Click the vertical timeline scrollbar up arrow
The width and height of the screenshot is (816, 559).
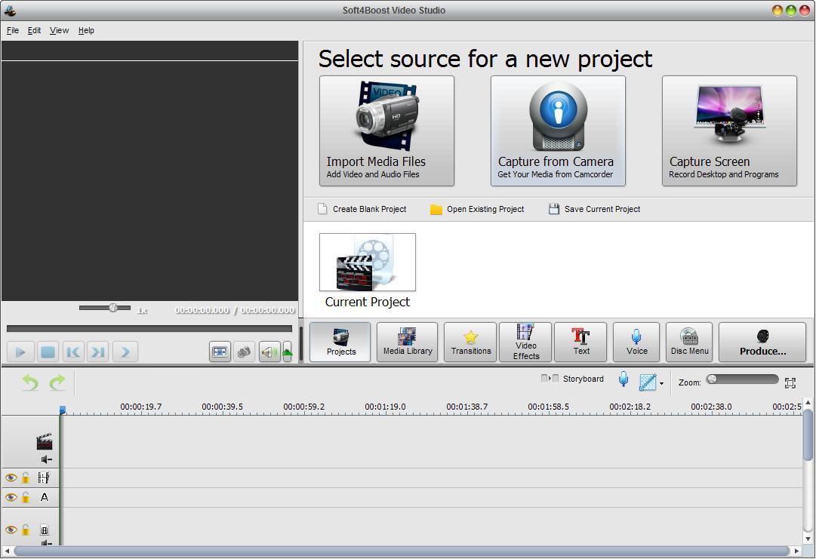pos(808,403)
